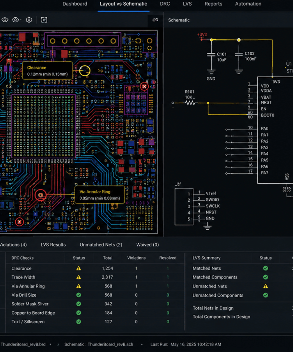This screenshot has height=352, width=293.
Task: Select the LVS Results tab
Action: [x=53, y=245]
